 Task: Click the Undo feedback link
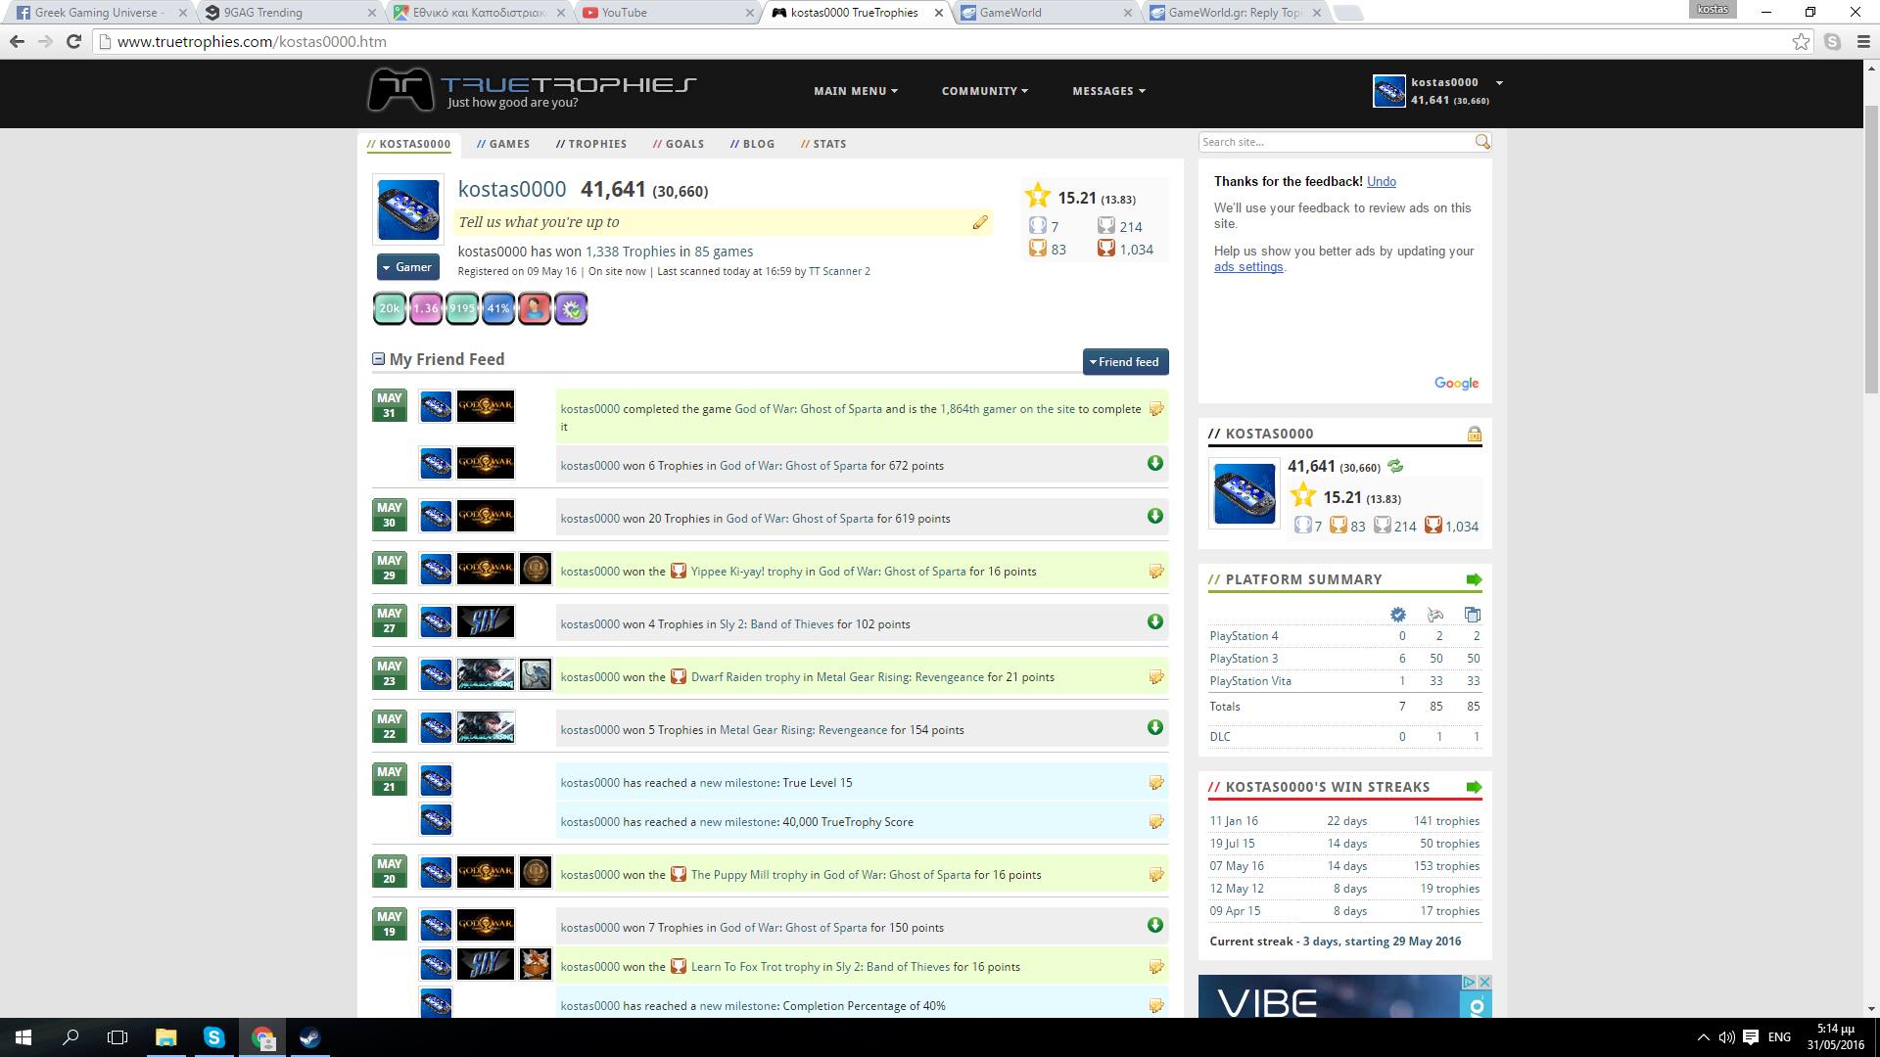[1382, 181]
